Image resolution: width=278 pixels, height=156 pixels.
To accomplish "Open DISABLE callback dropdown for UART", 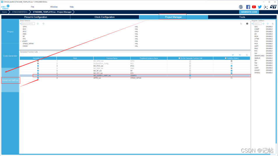I will pyautogui.click(x=269, y=68).
